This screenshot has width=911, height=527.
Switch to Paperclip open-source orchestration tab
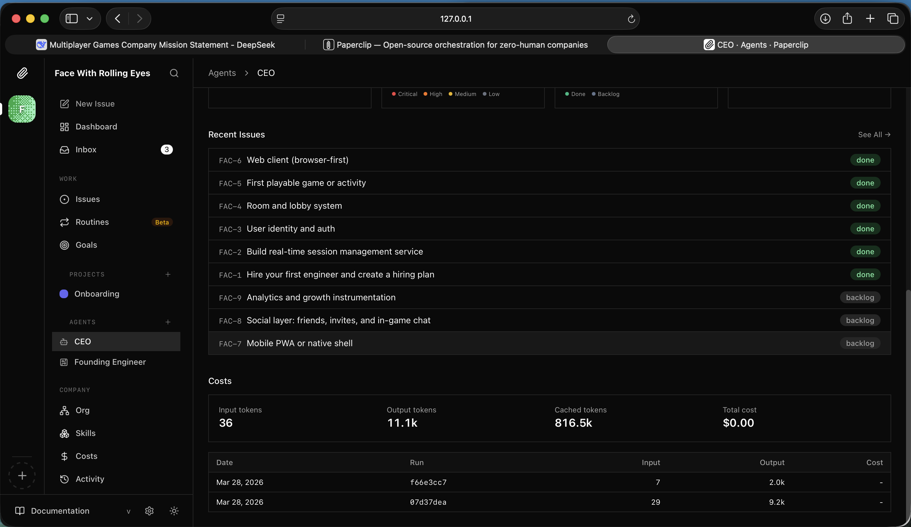pos(455,45)
